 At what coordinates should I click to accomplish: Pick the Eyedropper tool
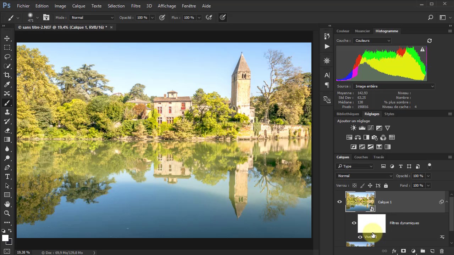(7, 84)
